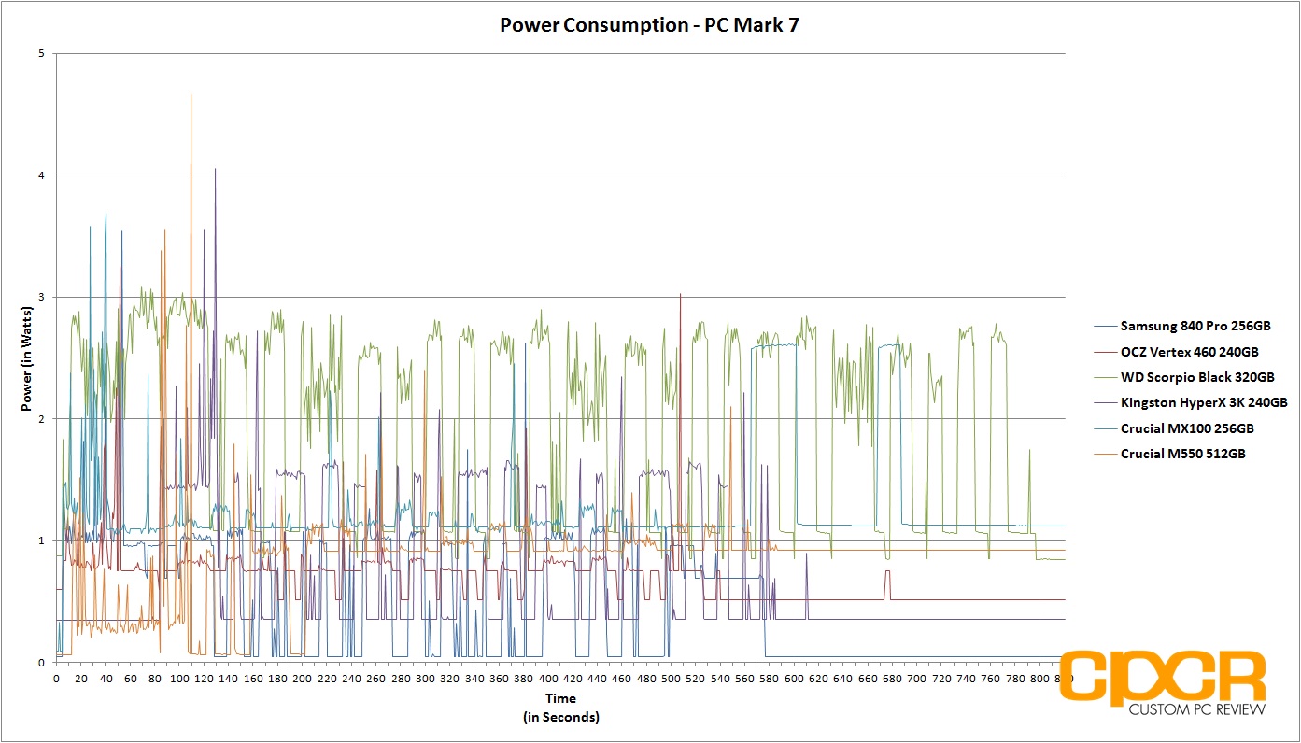Click the x-axis tick label "500"

coord(672,679)
